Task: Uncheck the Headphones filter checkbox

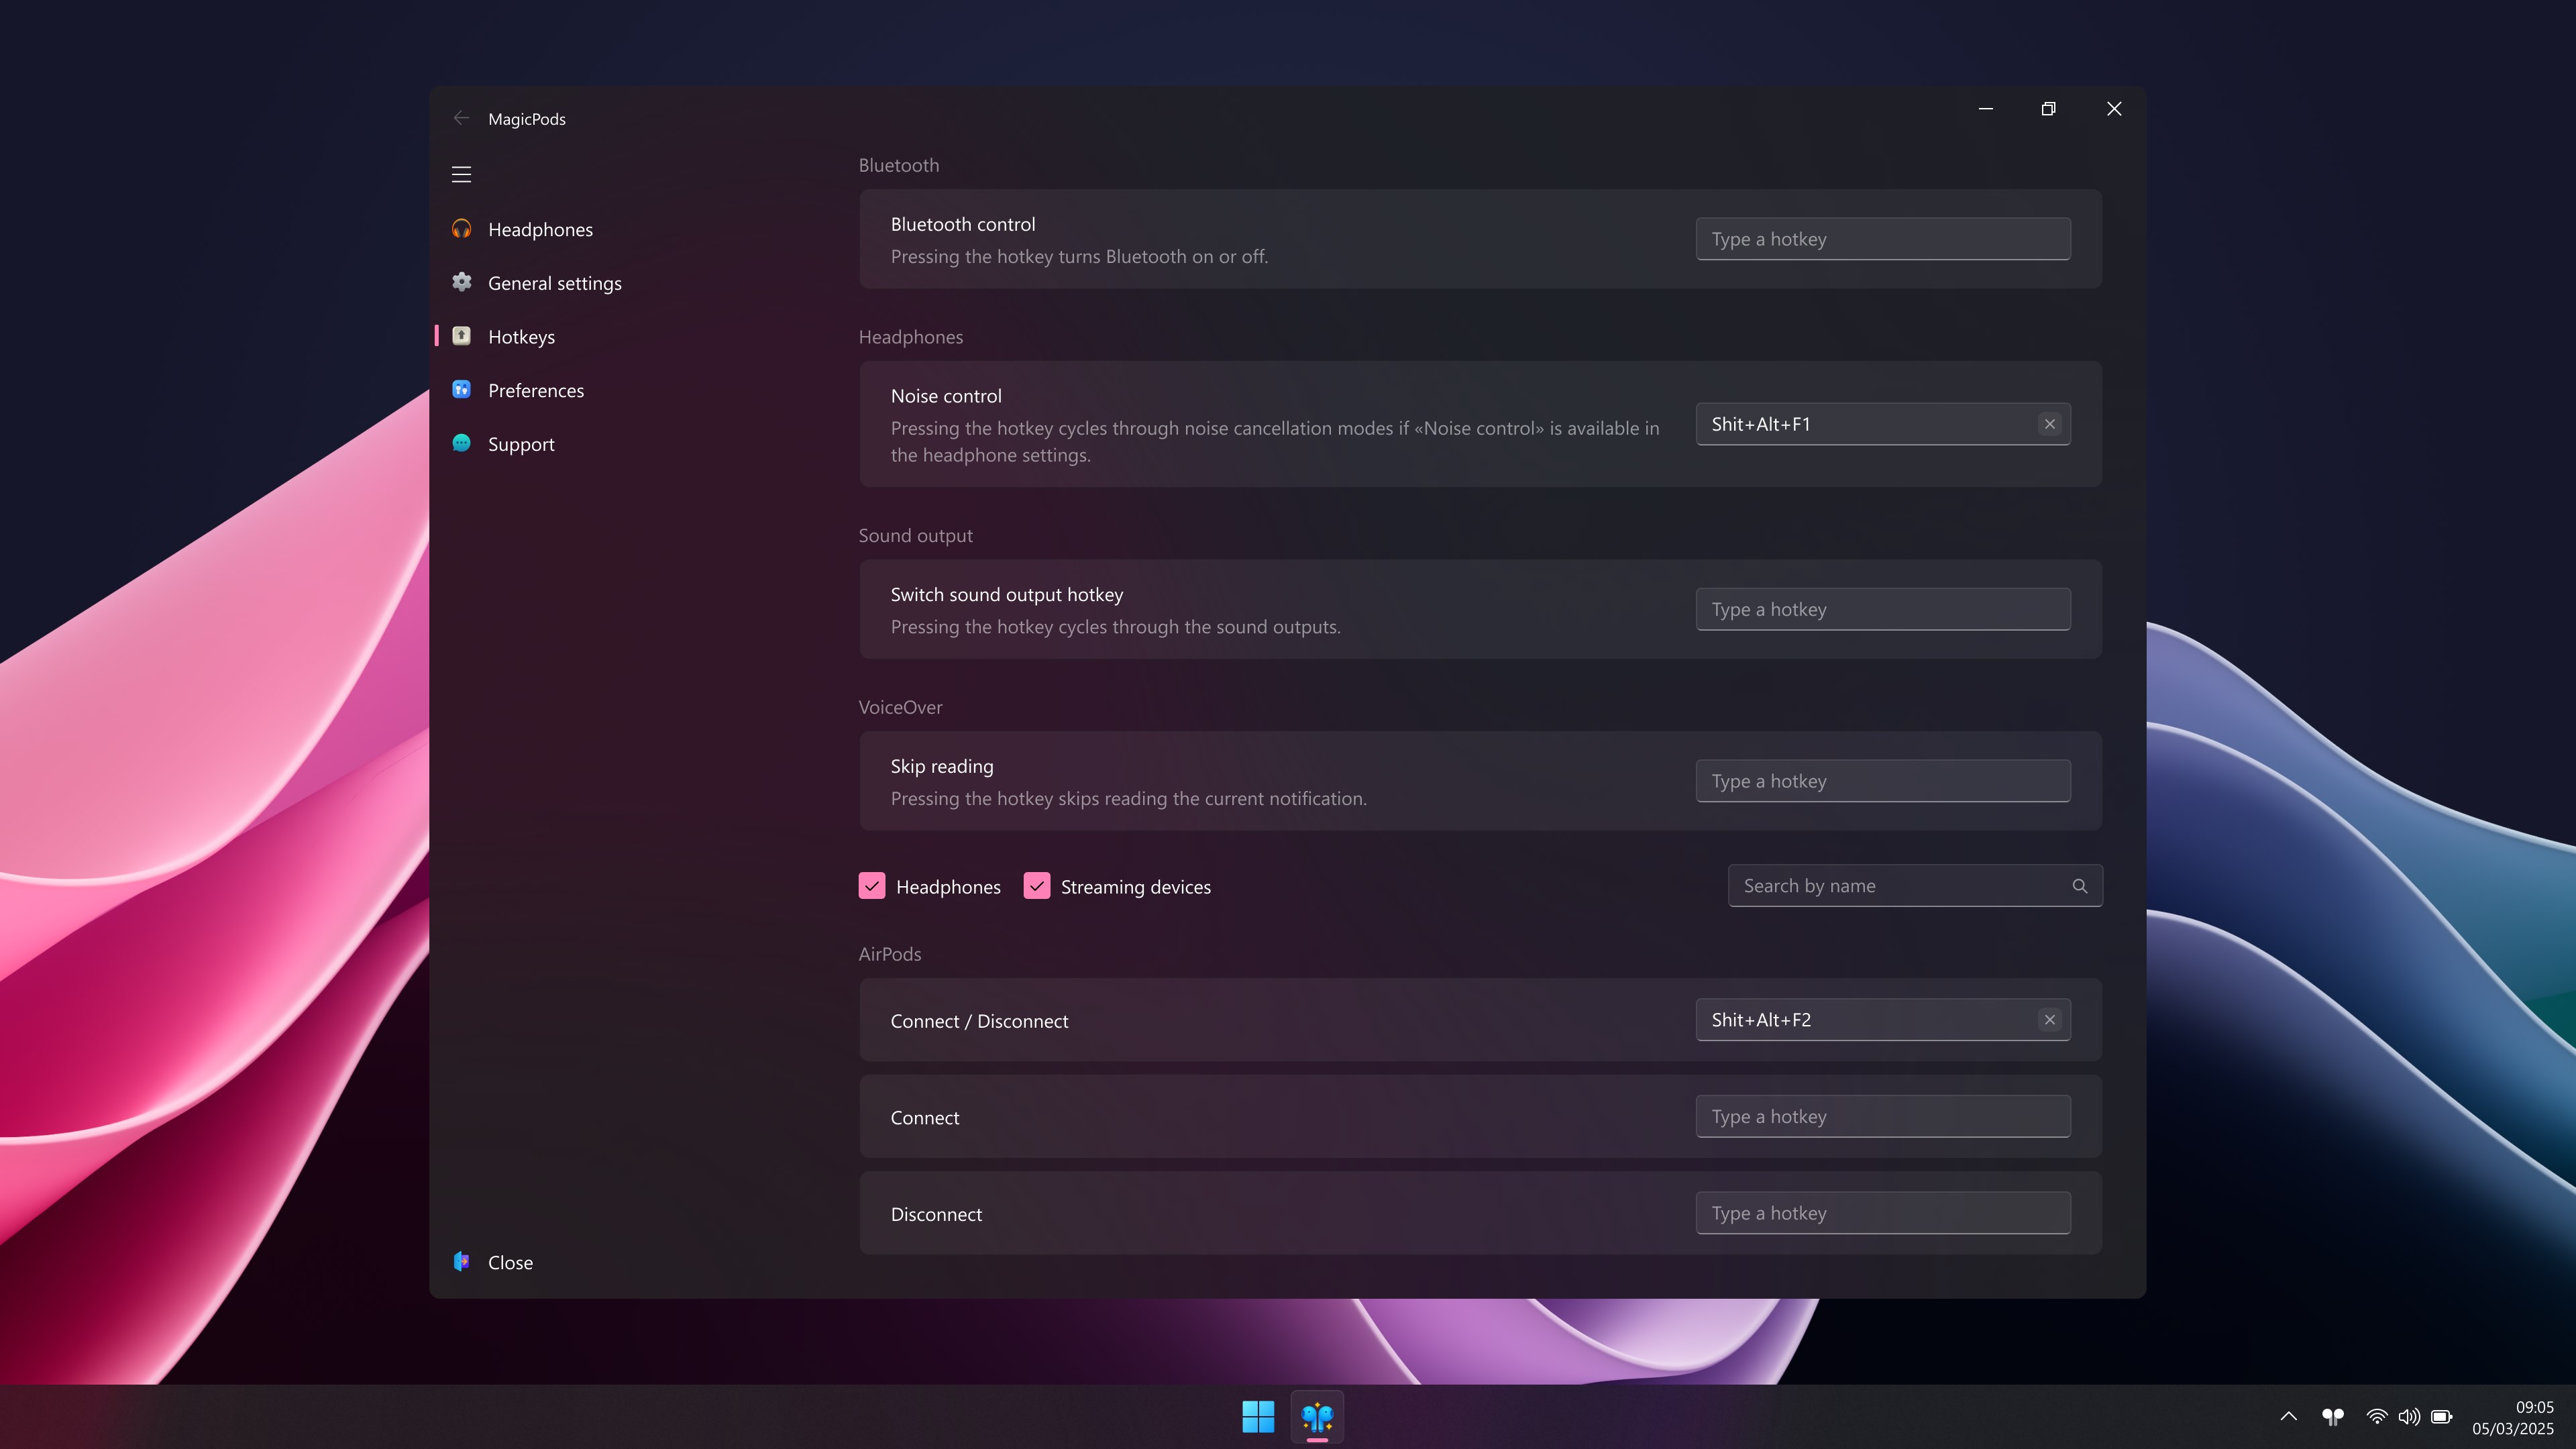Action: 872,886
